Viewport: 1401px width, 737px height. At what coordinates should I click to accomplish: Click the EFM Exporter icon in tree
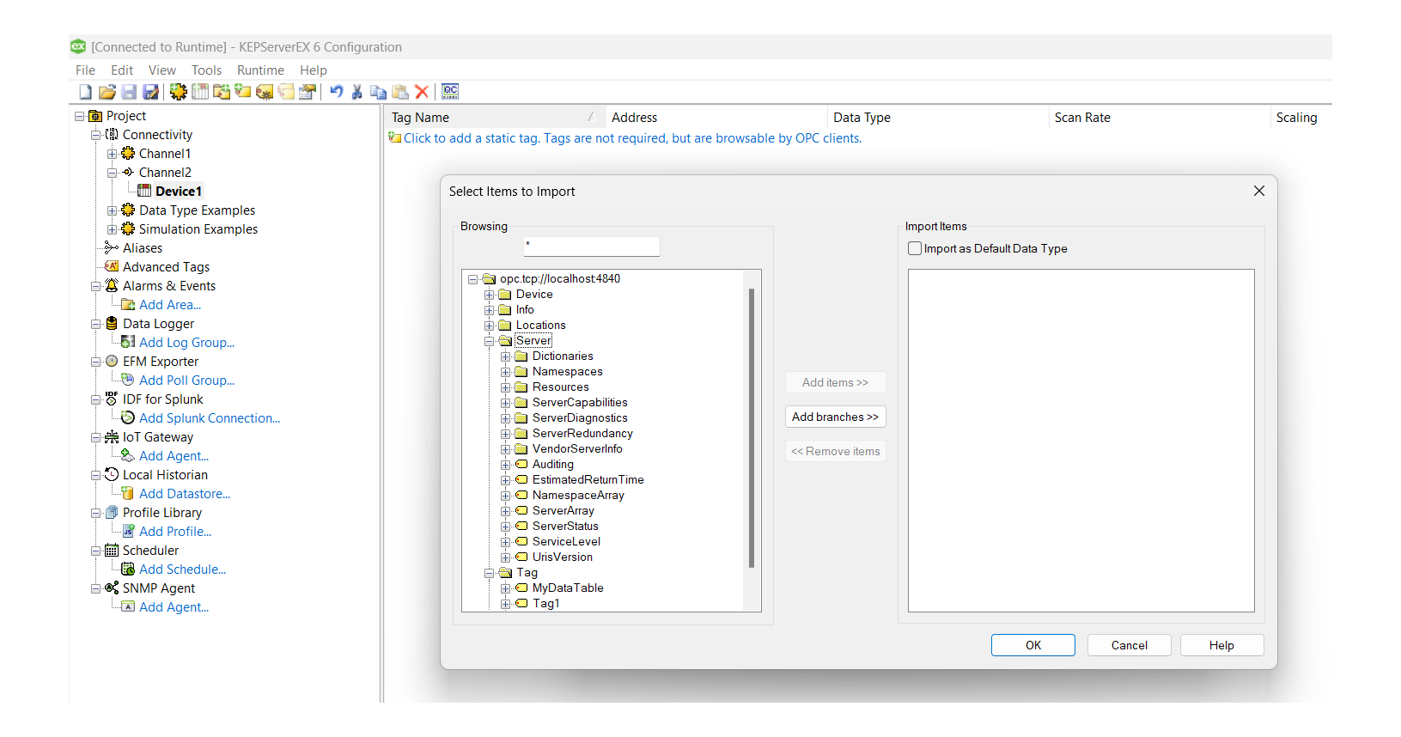click(112, 362)
